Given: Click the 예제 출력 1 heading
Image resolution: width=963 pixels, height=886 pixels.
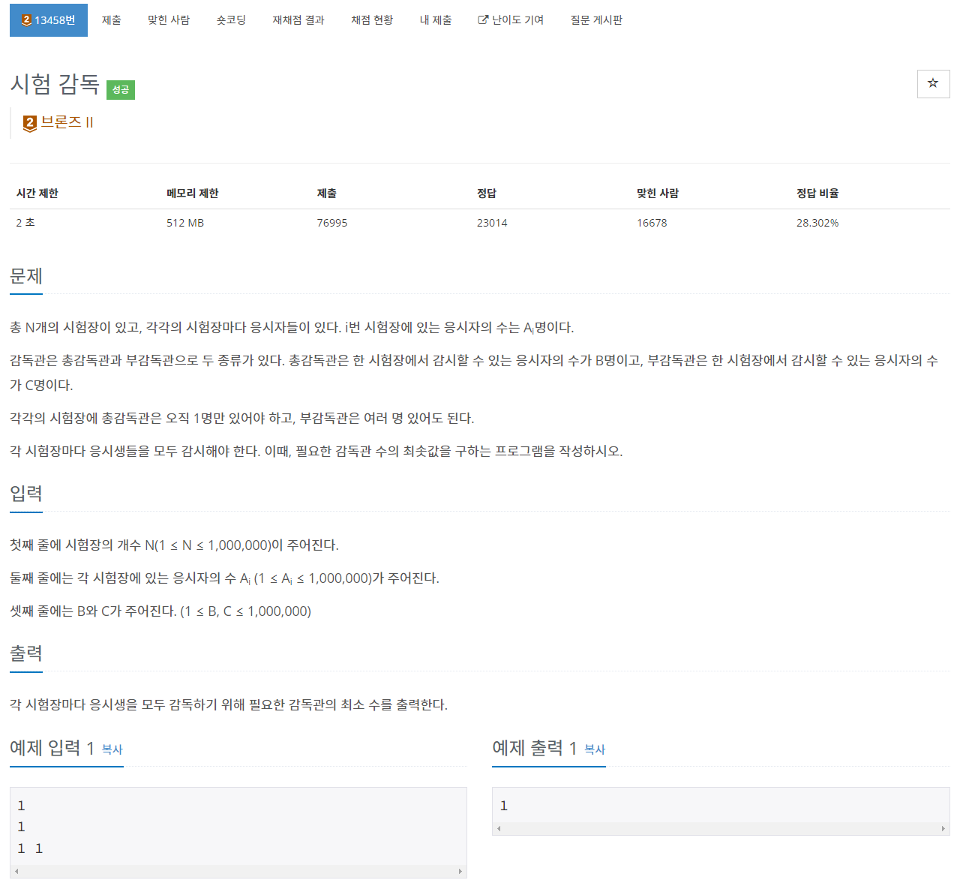Looking at the screenshot, I should click(535, 748).
